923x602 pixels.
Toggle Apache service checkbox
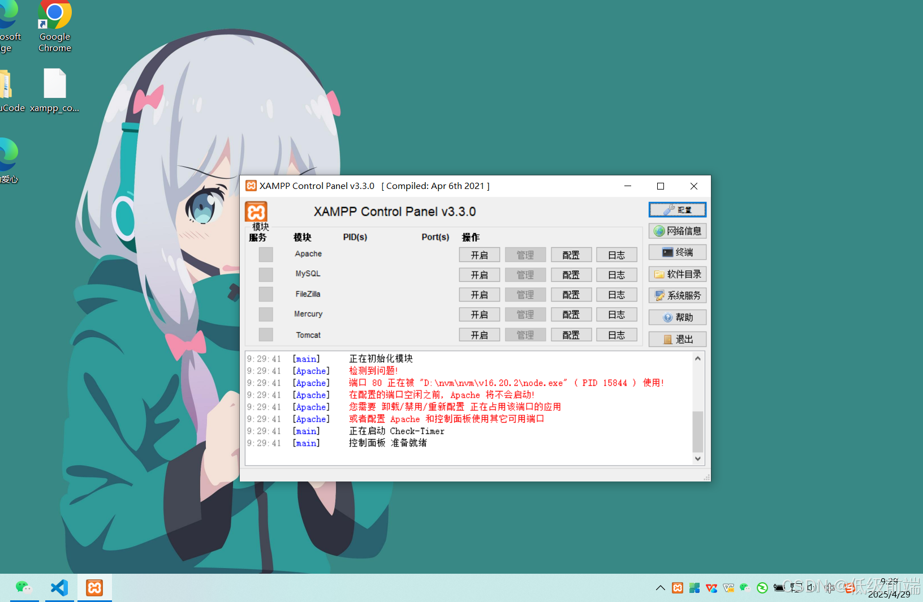tap(266, 255)
